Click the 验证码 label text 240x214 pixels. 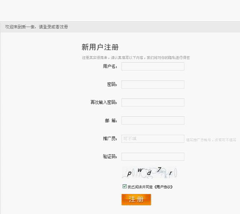(110, 157)
